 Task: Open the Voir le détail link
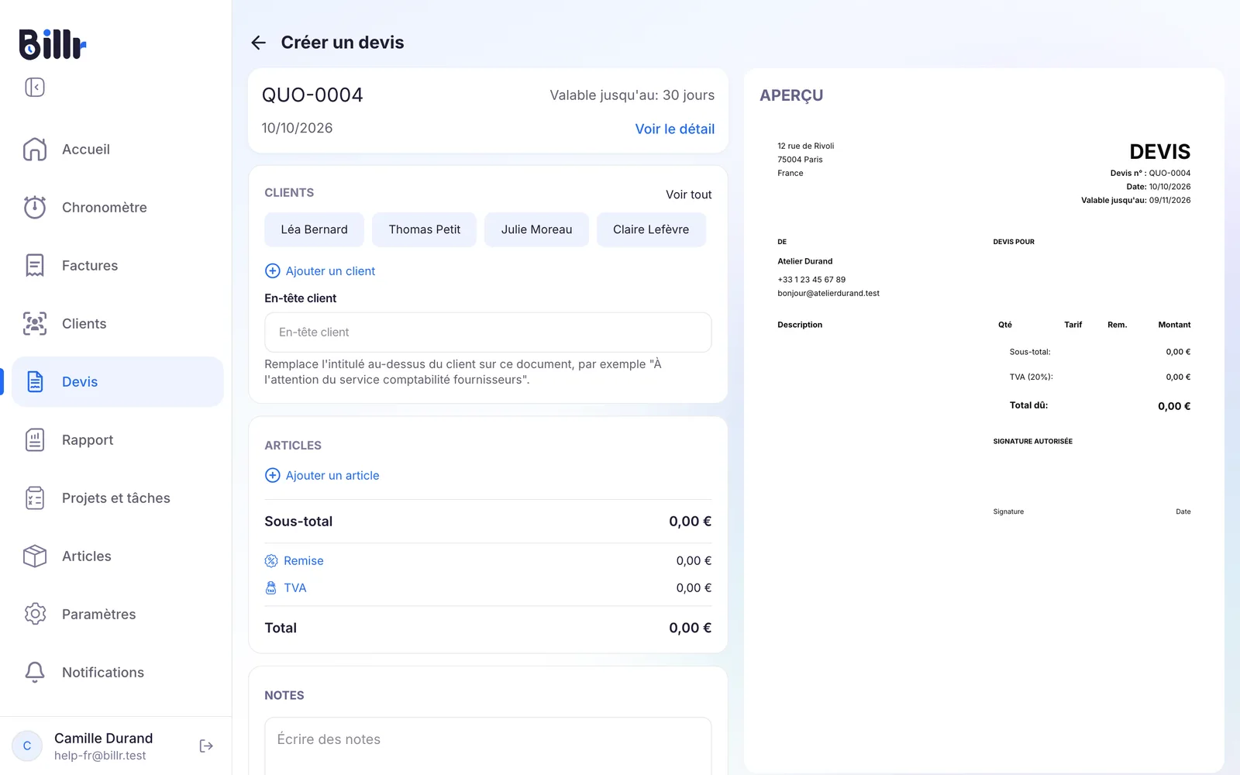tap(675, 129)
